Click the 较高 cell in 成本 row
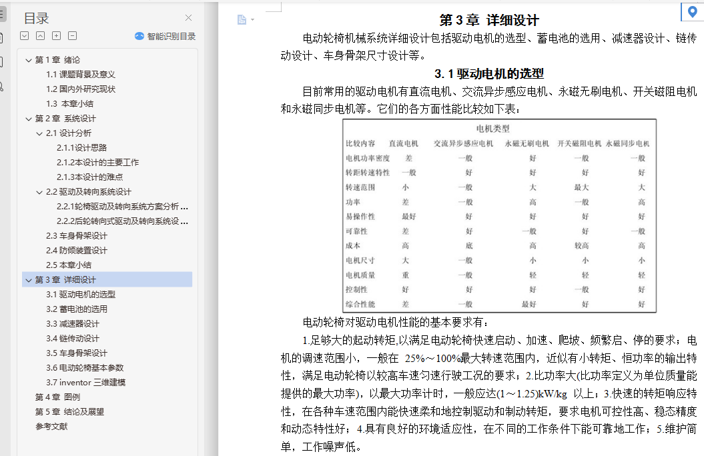Viewport: 704px width, 456px height. click(x=581, y=246)
